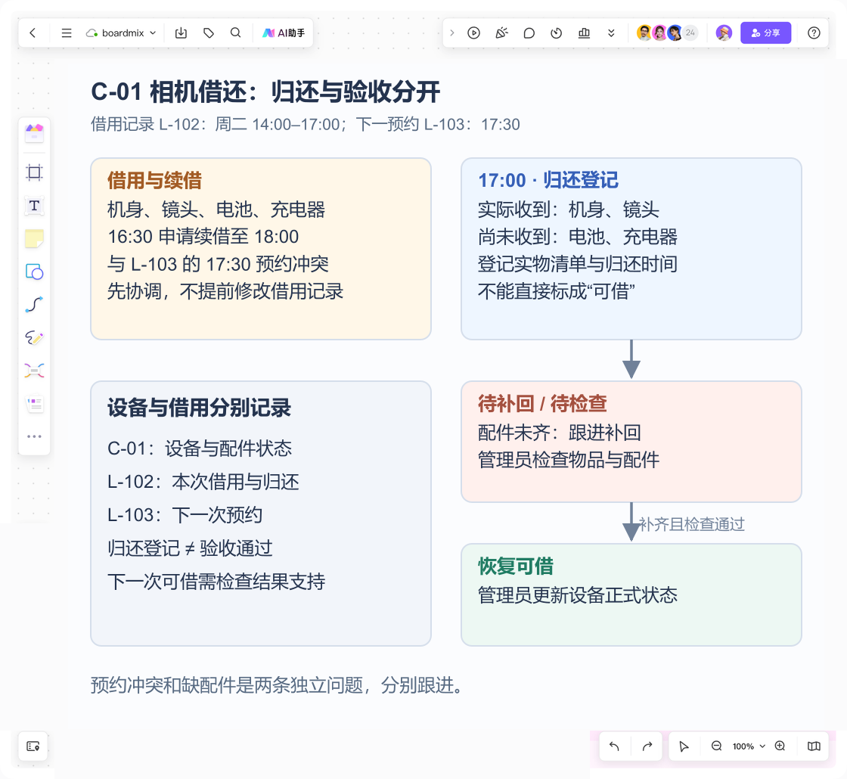Redo the last action

click(x=647, y=746)
